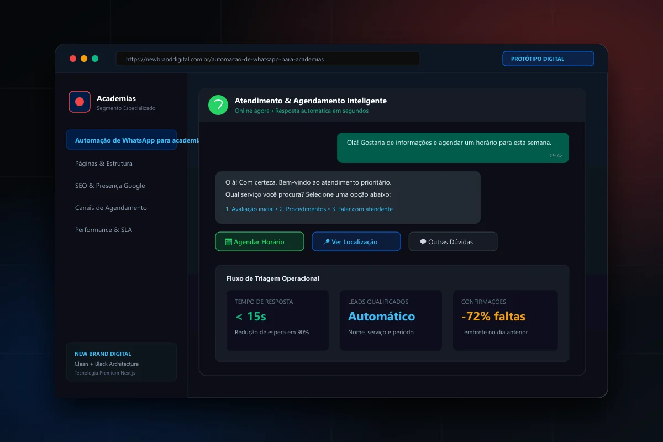The width and height of the screenshot is (663, 442).
Task: Click the NEW BRAND DIGITAL footer label
Action: click(103, 354)
